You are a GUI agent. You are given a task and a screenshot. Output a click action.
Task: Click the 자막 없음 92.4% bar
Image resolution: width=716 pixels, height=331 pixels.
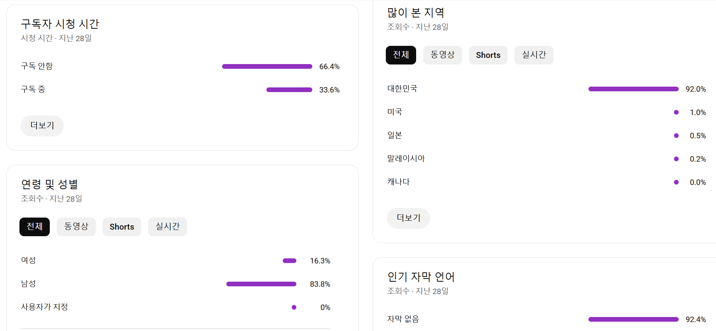[x=634, y=319]
